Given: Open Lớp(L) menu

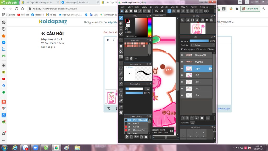Looking at the screenshot, I should coord(144,7).
